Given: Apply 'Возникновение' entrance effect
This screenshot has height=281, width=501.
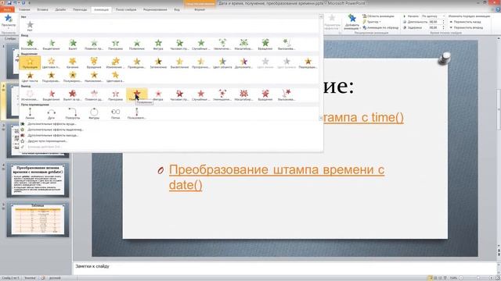Looking at the screenshot, I should (30, 44).
